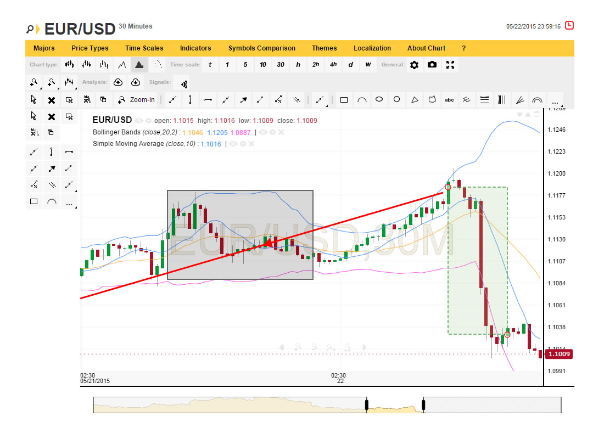This screenshot has width=604, height=439.
Task: Enter fullscreen chart mode
Action: (x=450, y=65)
